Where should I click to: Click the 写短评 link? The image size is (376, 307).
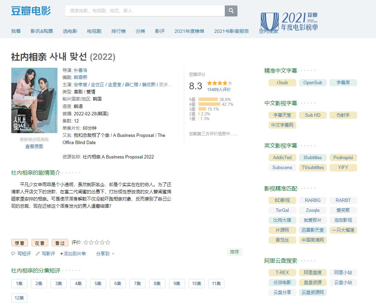(x=24, y=254)
